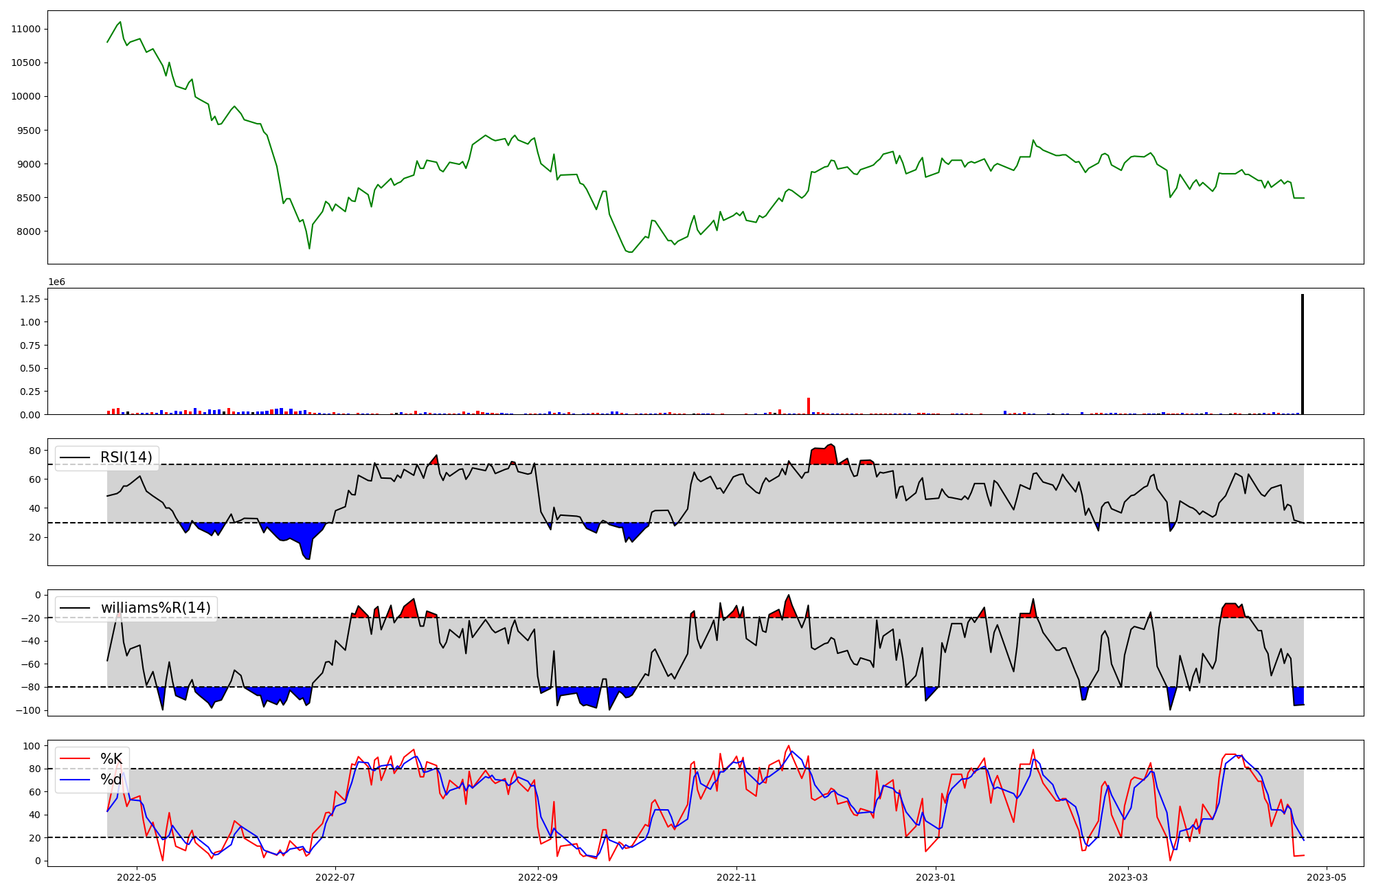Click the 2023-05 date tick label
1374x893 pixels.
pos(1326,877)
